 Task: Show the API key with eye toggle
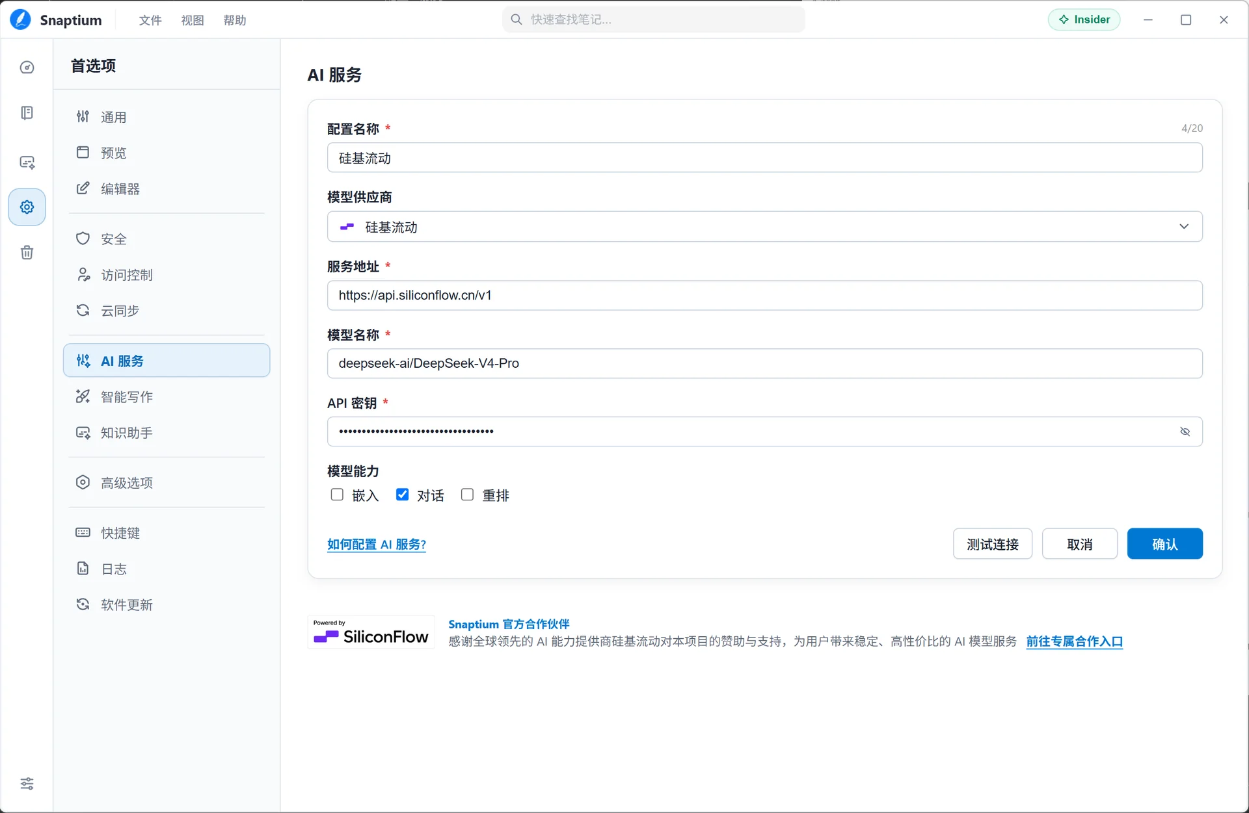[x=1185, y=432]
